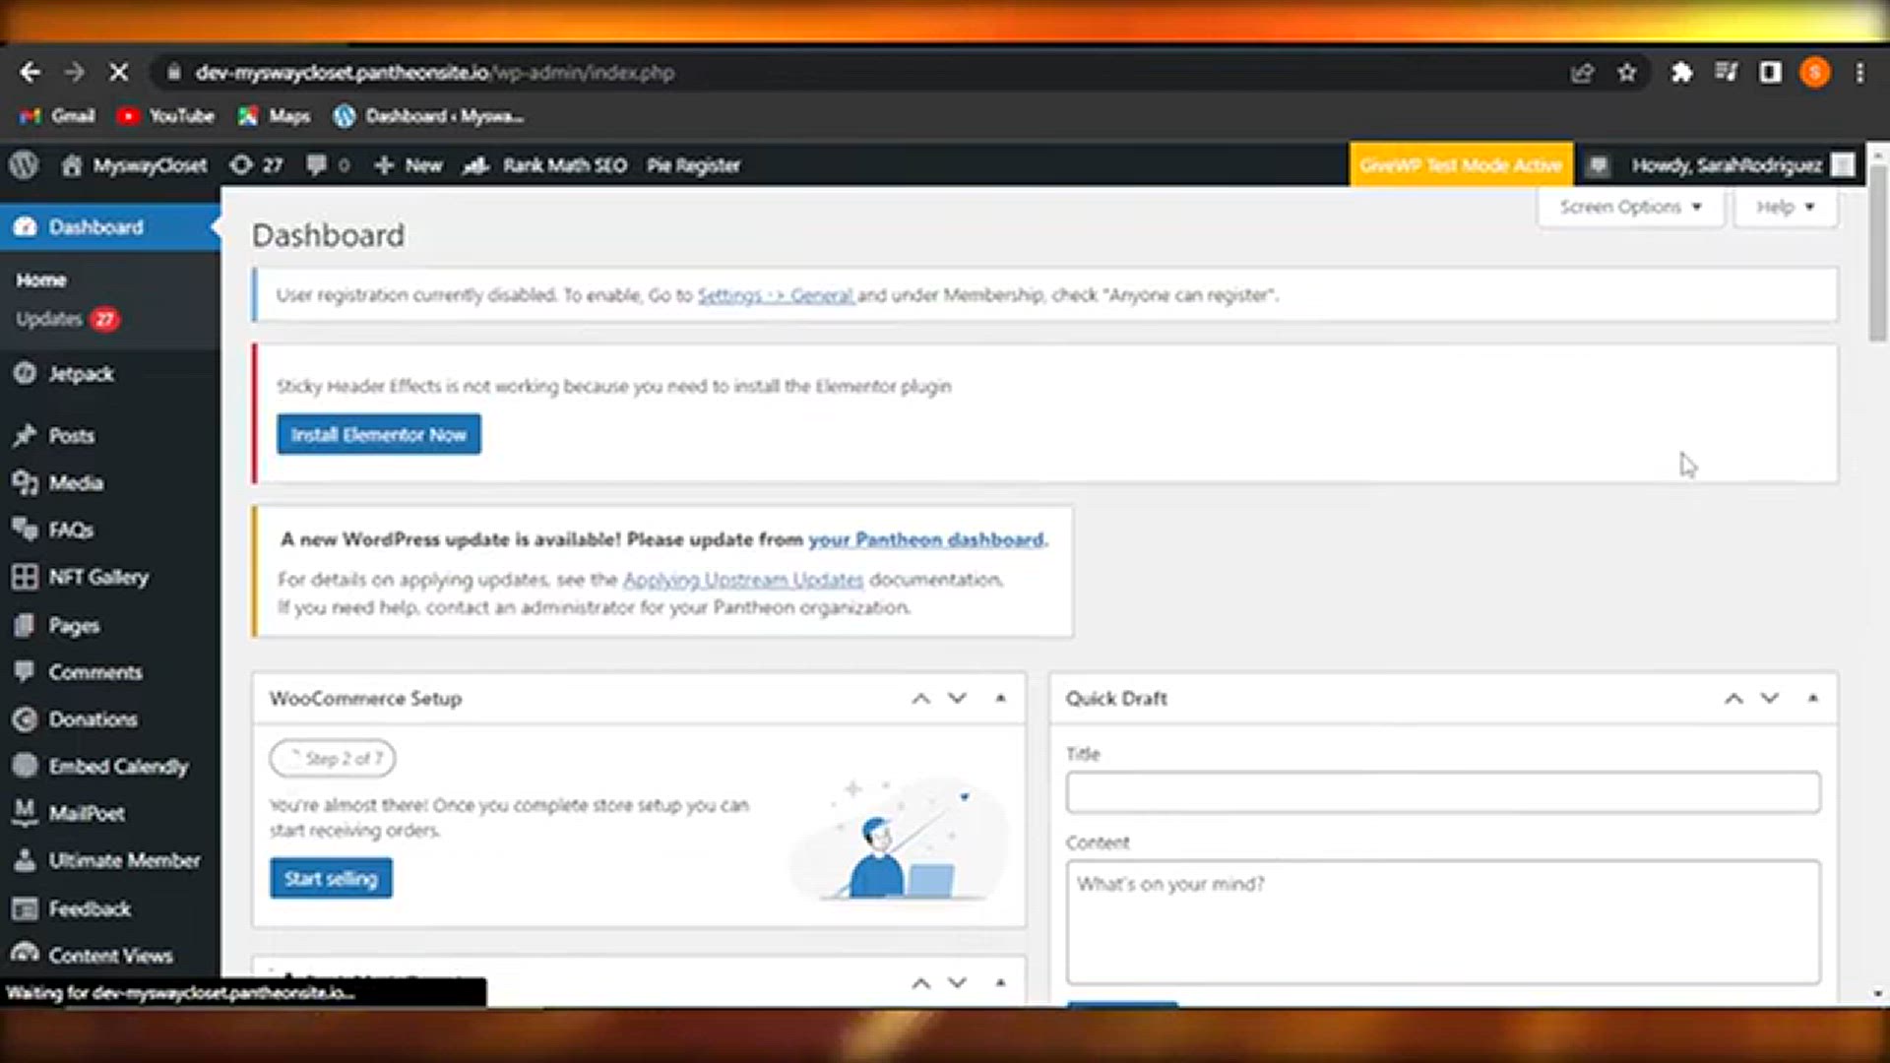1890x1063 pixels.
Task: Open Rank Math SEO admin bar menu
Action: (545, 165)
